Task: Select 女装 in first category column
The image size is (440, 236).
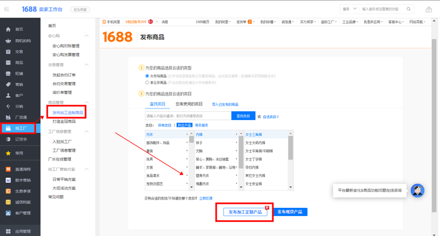Action: point(167,167)
